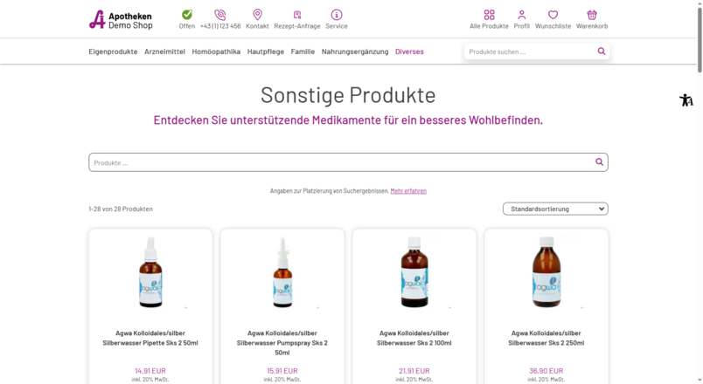Click the header search magnifier icon

point(602,51)
